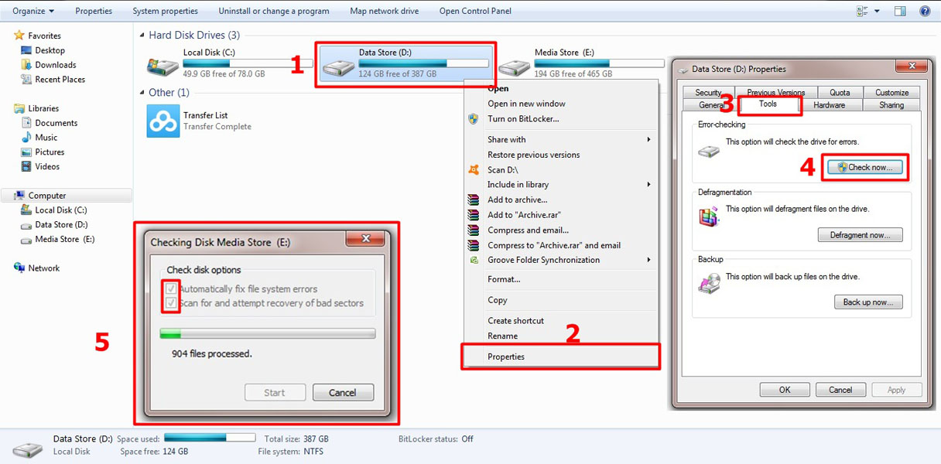941x464 pixels.
Task: Open the Organize dropdown menu
Action: coord(33,11)
